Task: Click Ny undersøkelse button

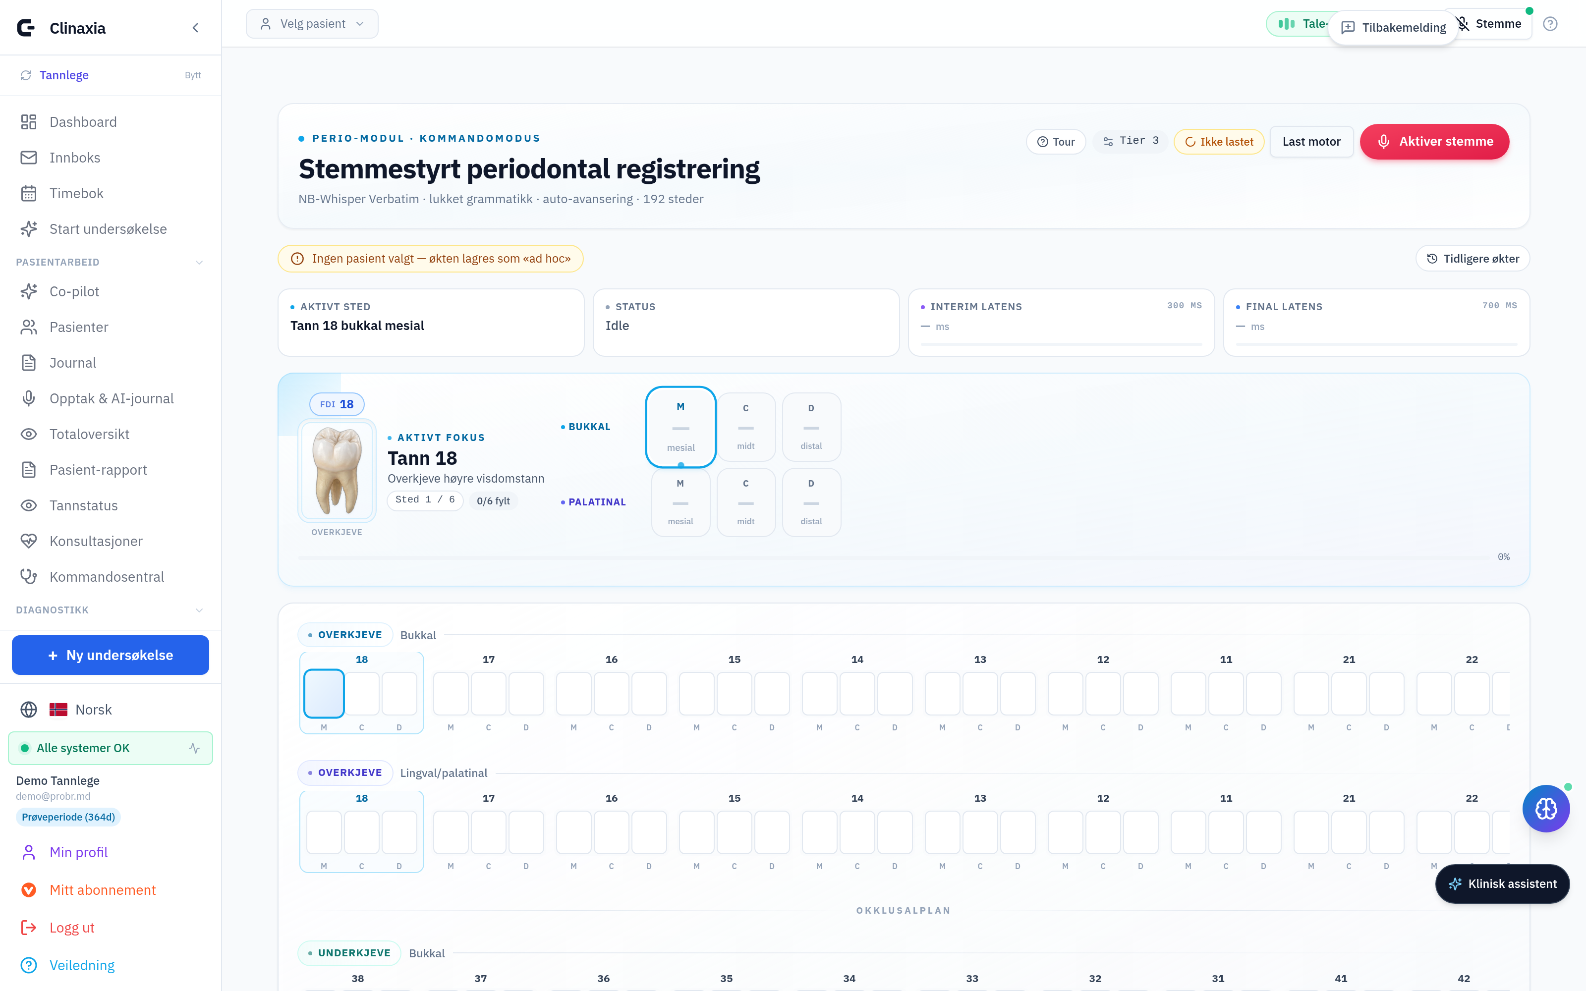Action: pyautogui.click(x=111, y=655)
